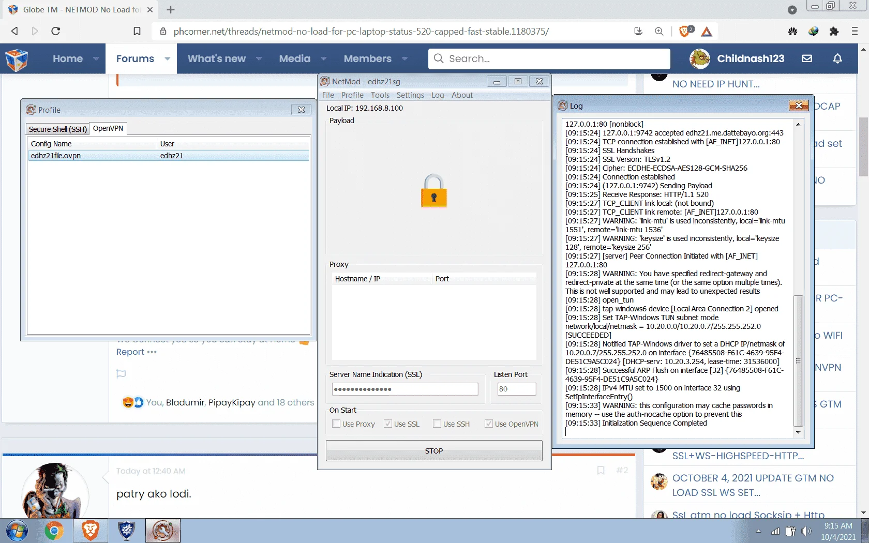Open the Childnash123 account link
869x543 pixels.
pos(751,58)
